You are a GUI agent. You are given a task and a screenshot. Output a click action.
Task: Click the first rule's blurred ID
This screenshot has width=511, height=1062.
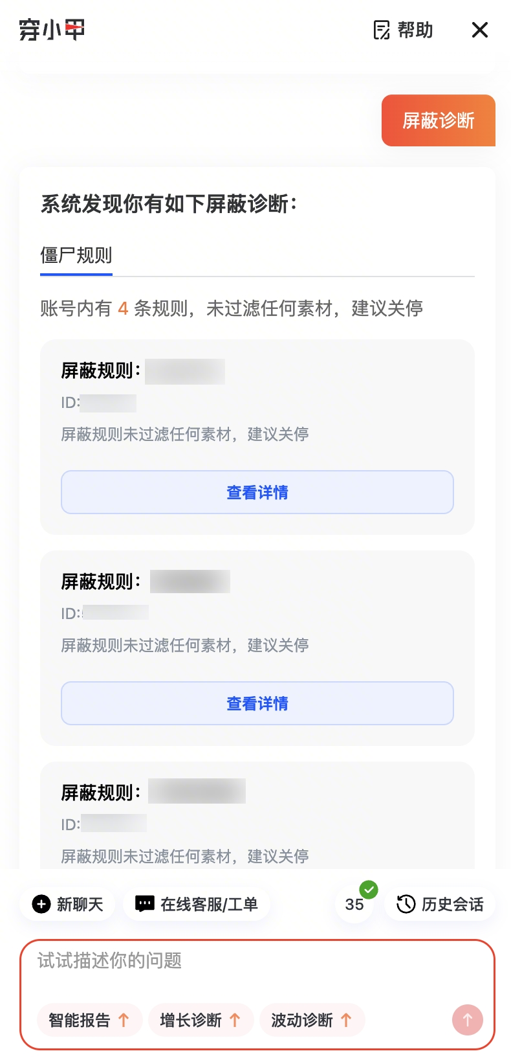coord(108,403)
